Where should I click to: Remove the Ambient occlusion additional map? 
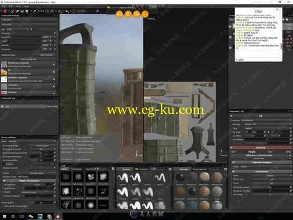pyautogui.click(x=54, y=79)
